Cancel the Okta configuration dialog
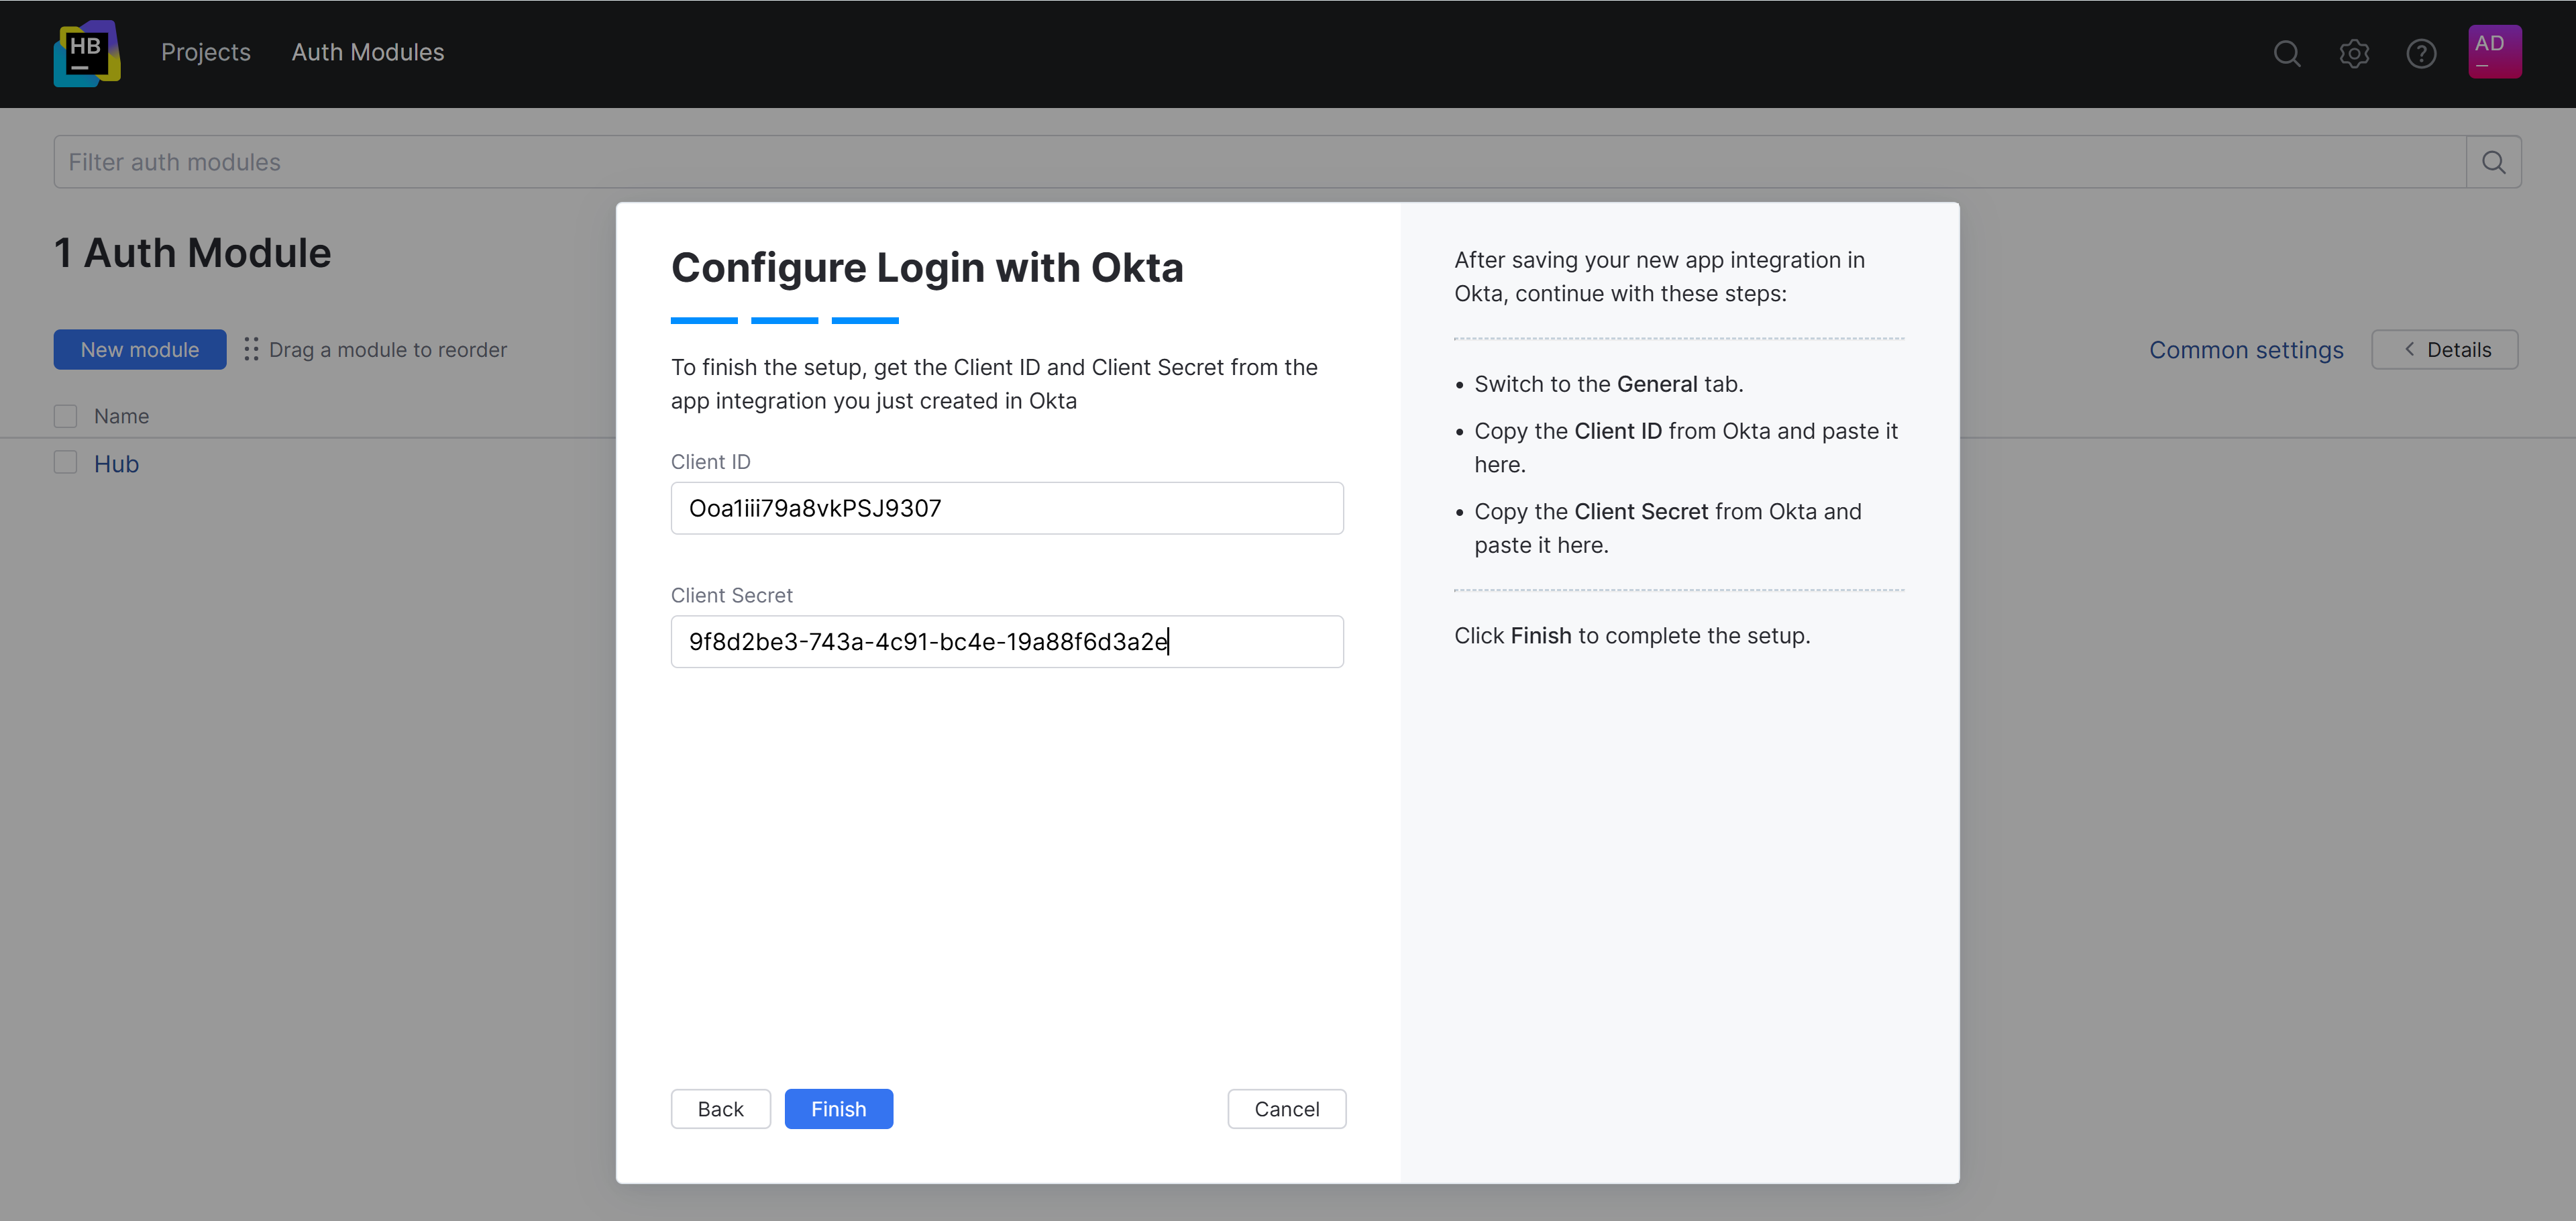Viewport: 2576px width, 1221px height. point(1287,1108)
